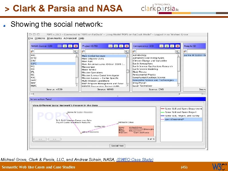
Task: Click yellow left arrow in Project panel
Action: [x=111, y=46]
